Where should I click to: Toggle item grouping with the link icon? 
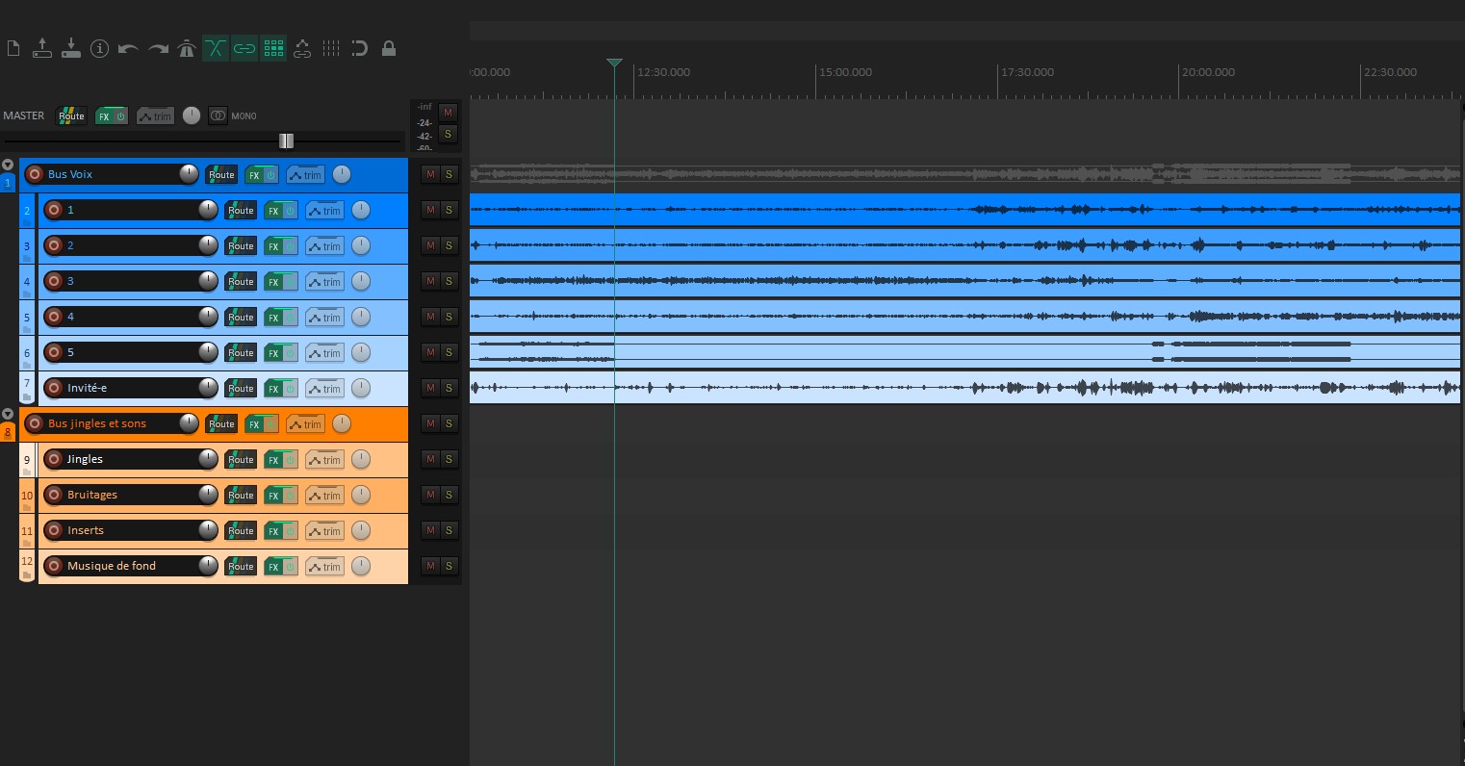(x=244, y=48)
